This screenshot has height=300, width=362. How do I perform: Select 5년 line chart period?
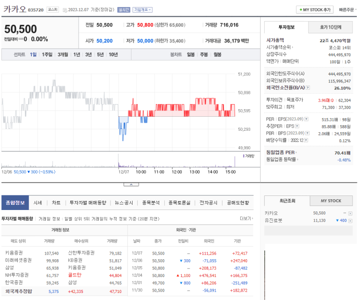point(100,54)
